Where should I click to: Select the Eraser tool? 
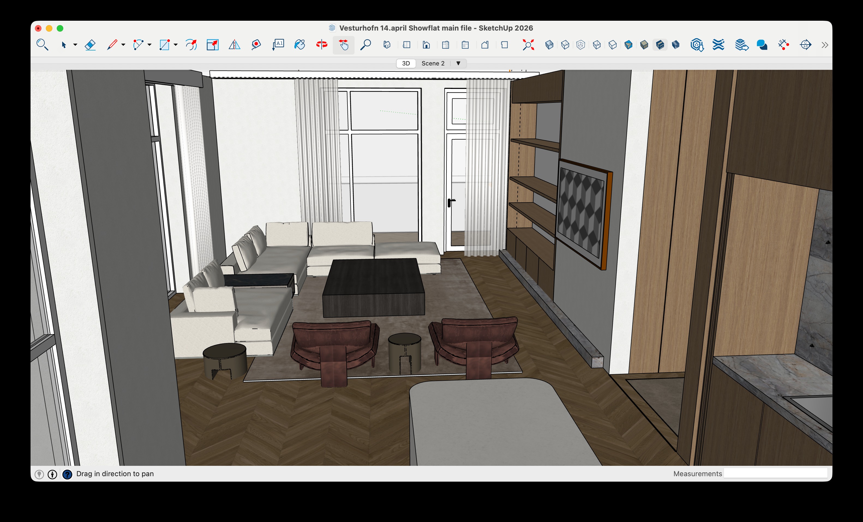(x=90, y=45)
